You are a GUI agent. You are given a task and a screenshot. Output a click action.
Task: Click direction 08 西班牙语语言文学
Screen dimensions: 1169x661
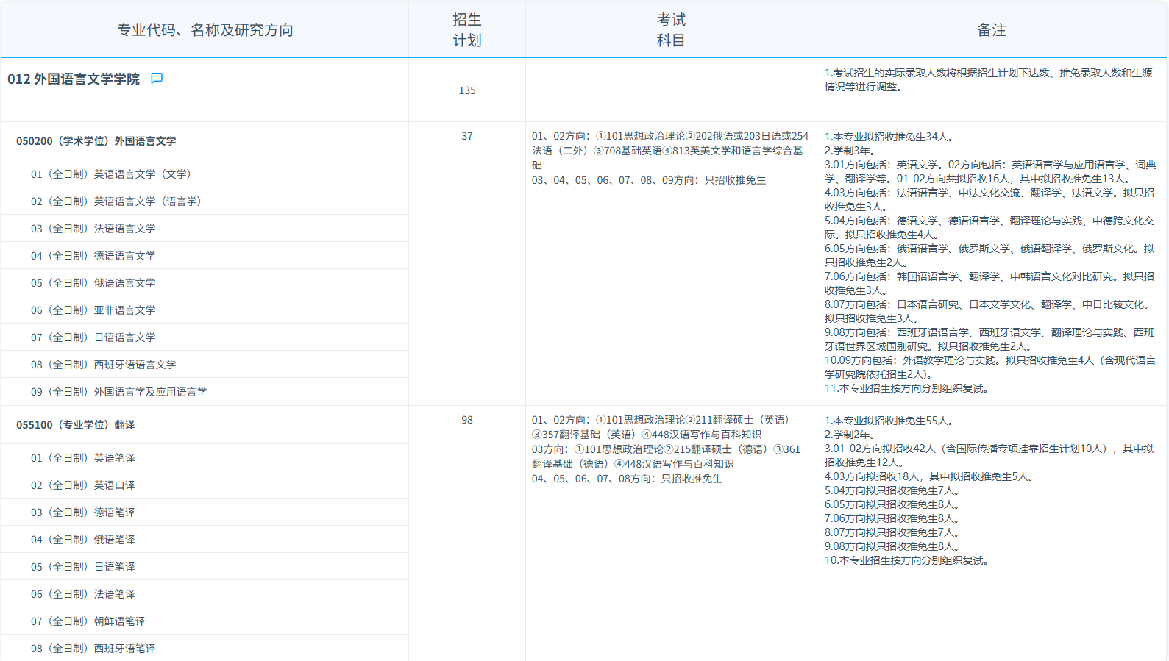[x=104, y=365]
